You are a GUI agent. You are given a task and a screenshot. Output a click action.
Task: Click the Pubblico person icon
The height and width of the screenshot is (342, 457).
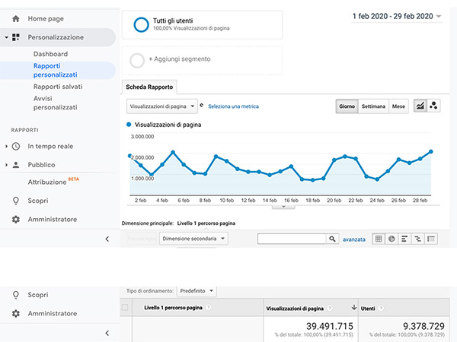16,165
